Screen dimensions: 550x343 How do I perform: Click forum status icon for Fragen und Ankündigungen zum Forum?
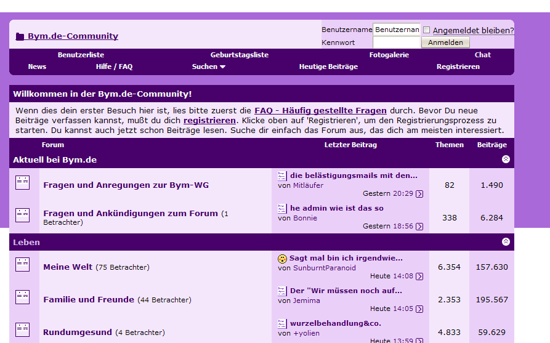coord(22,215)
